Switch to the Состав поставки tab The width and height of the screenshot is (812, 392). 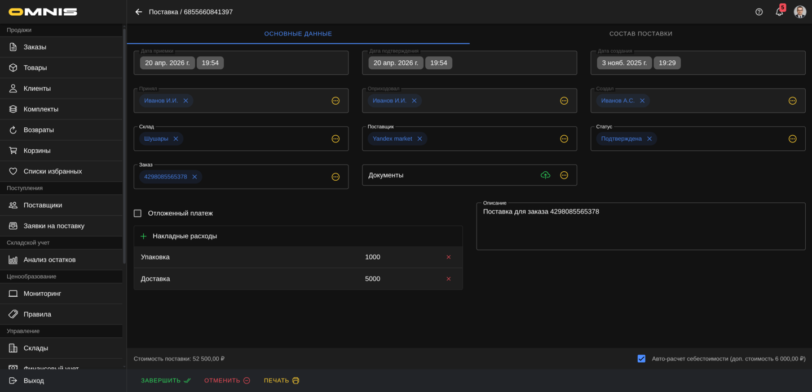coord(641,34)
